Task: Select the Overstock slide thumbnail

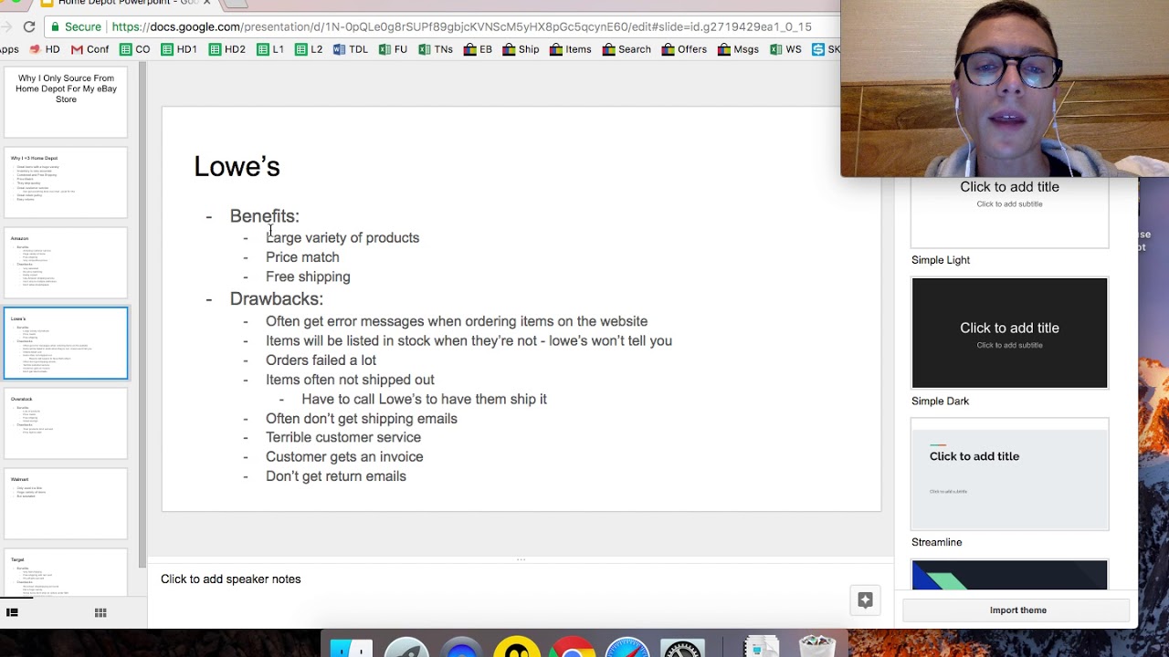Action: tap(66, 423)
